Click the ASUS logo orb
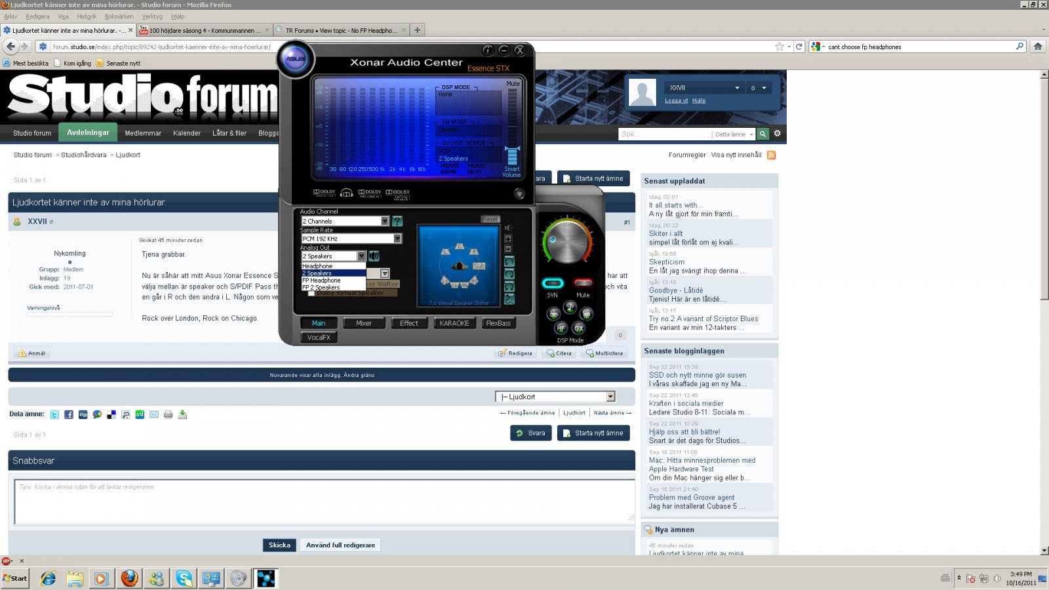Image resolution: width=1049 pixels, height=590 pixels. pyautogui.click(x=296, y=58)
